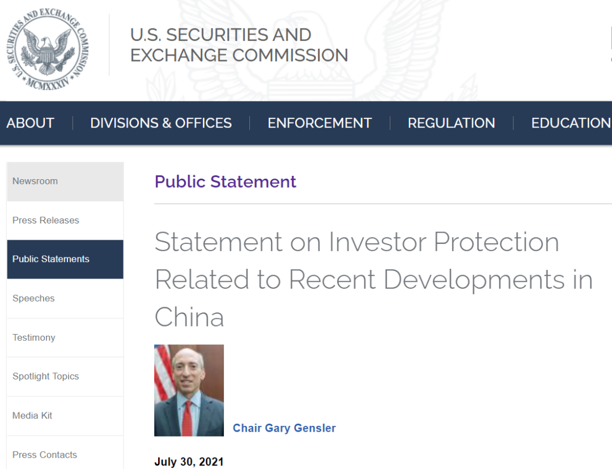This screenshot has height=469, width=612.
Task: Select Newsroom in the sidebar
Action: point(65,181)
